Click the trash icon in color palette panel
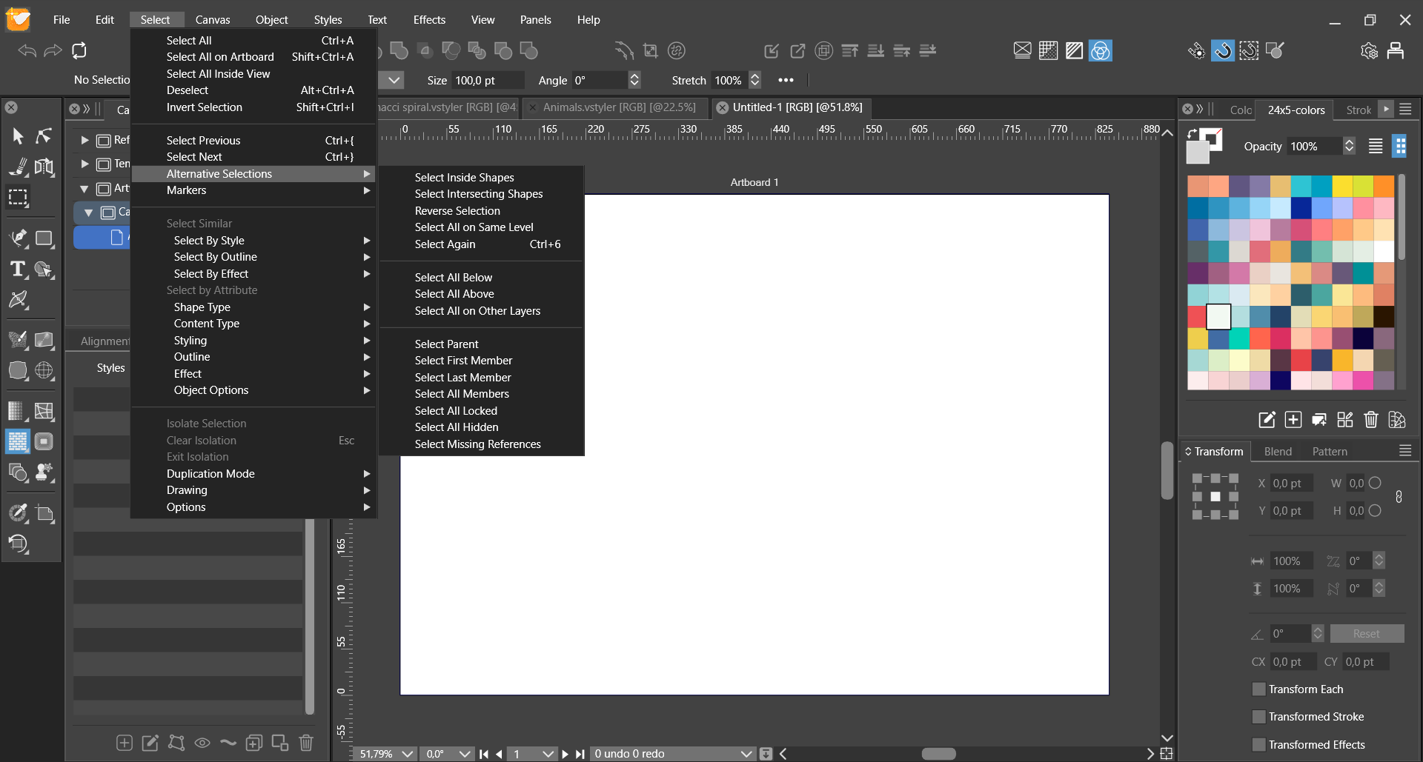The width and height of the screenshot is (1423, 762). pyautogui.click(x=1370, y=420)
